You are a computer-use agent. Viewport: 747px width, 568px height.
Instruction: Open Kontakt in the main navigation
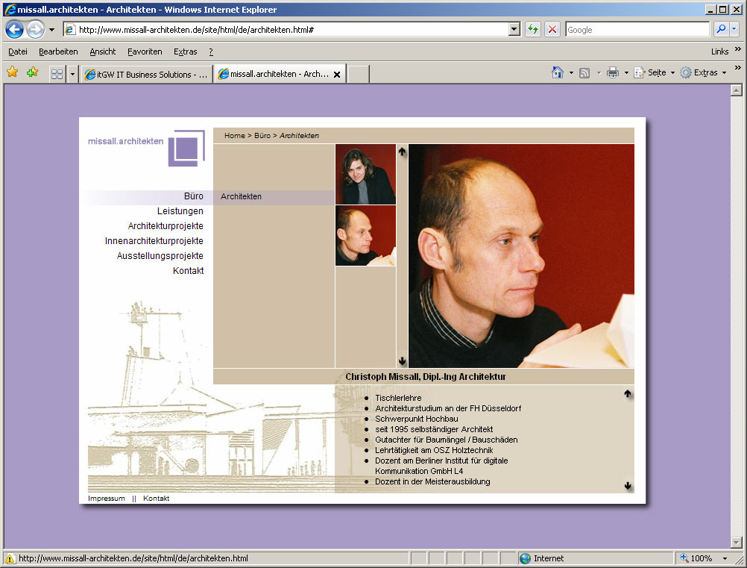pos(188,270)
